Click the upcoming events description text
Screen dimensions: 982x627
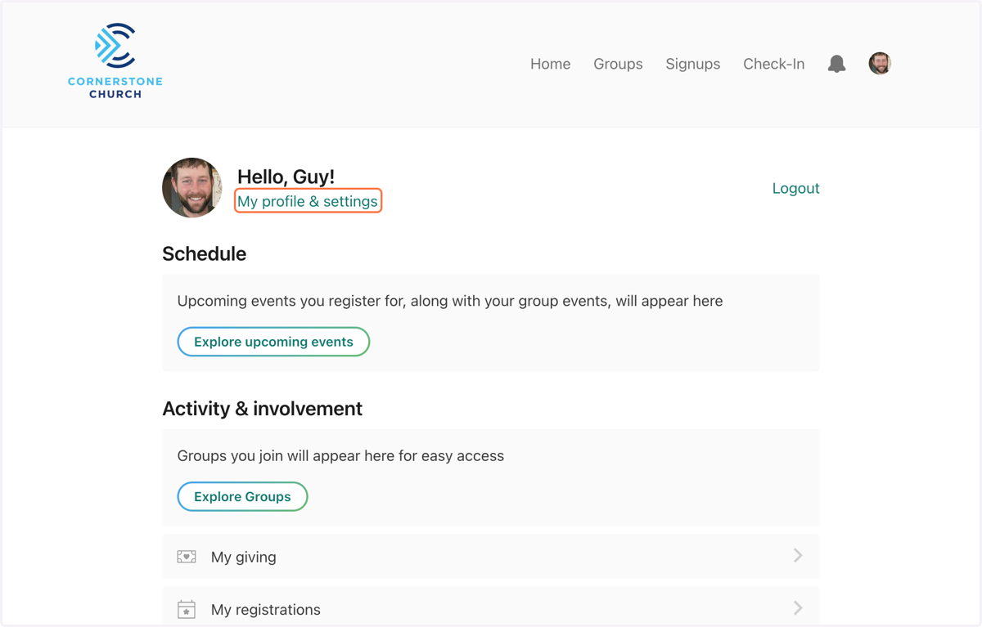tap(450, 301)
